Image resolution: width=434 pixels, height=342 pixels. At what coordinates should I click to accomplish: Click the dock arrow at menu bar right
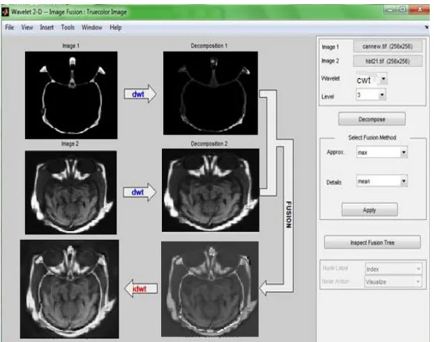point(426,27)
